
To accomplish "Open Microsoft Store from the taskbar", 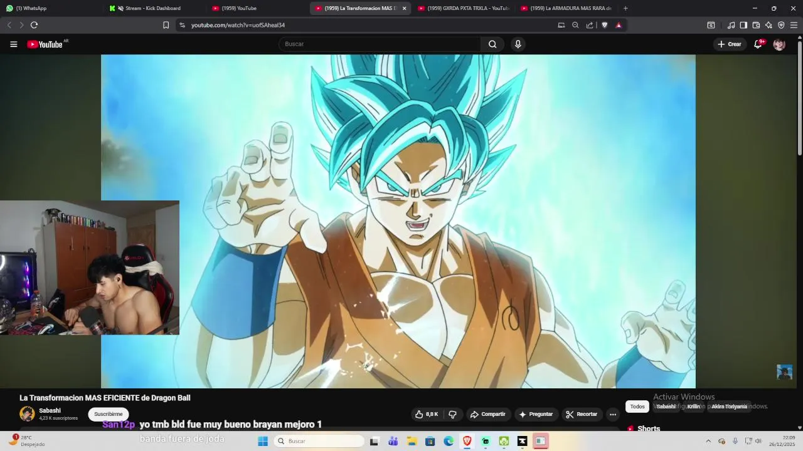I will [430, 441].
